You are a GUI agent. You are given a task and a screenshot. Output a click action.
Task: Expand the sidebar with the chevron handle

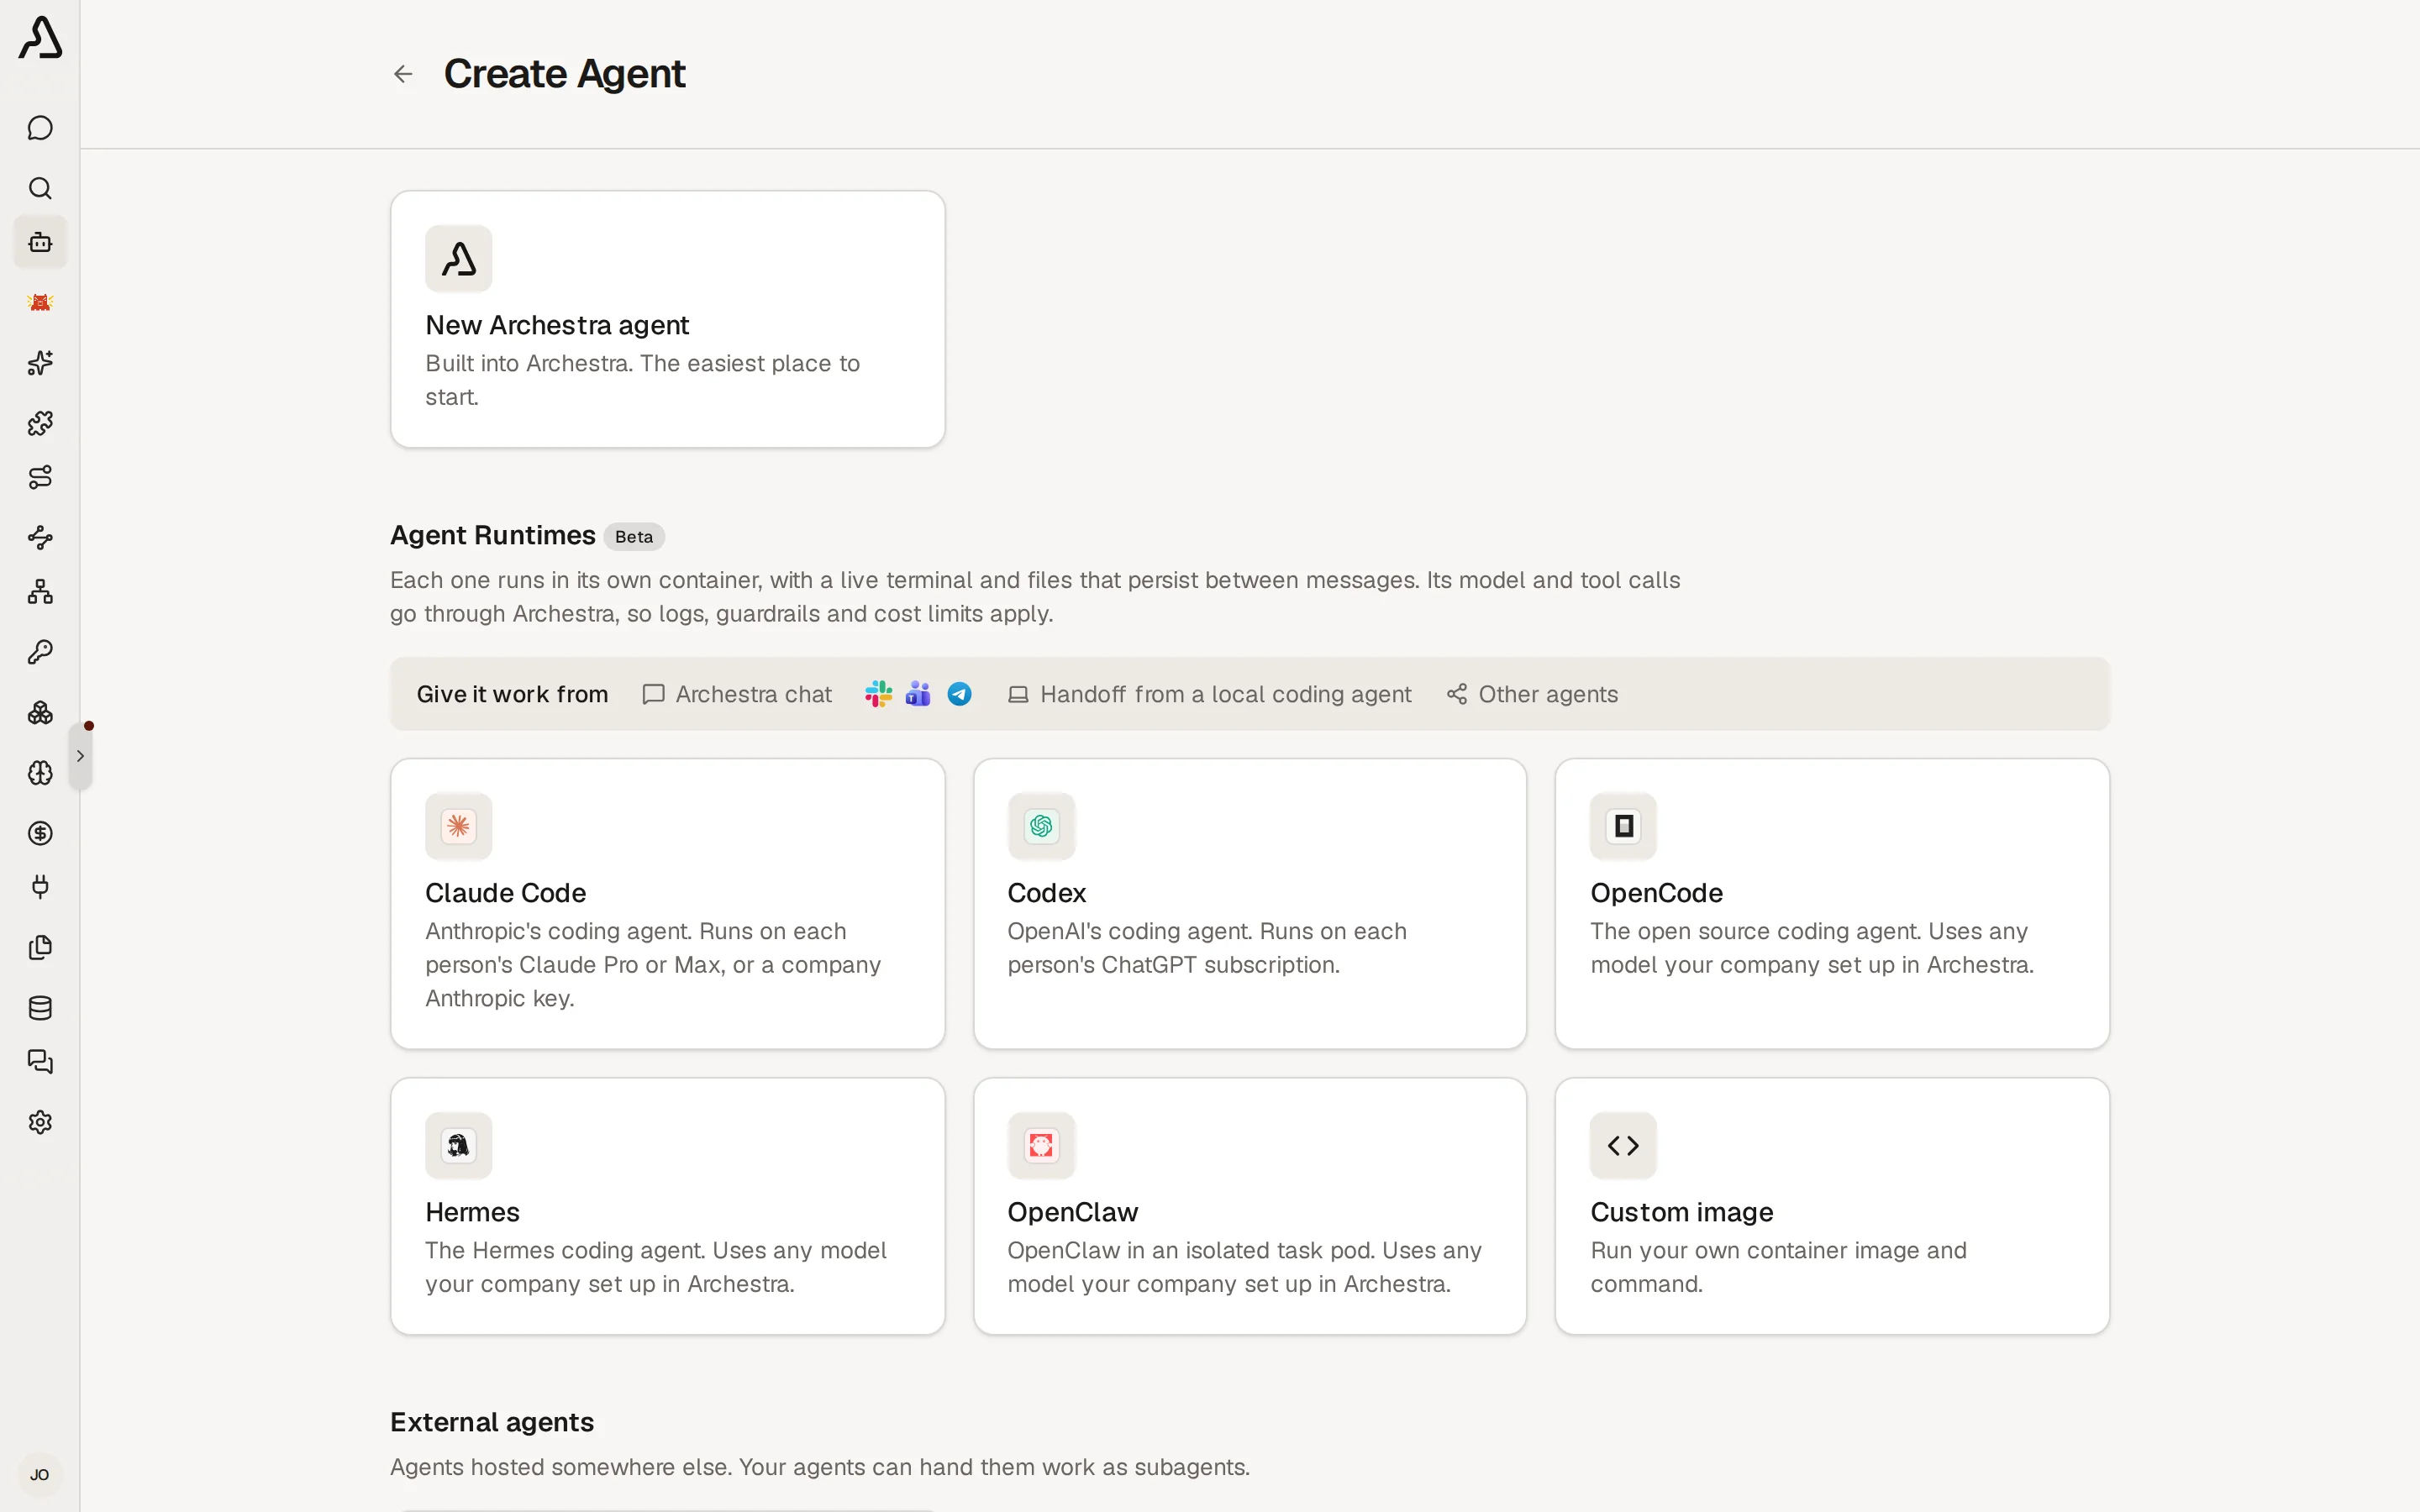coord(80,756)
